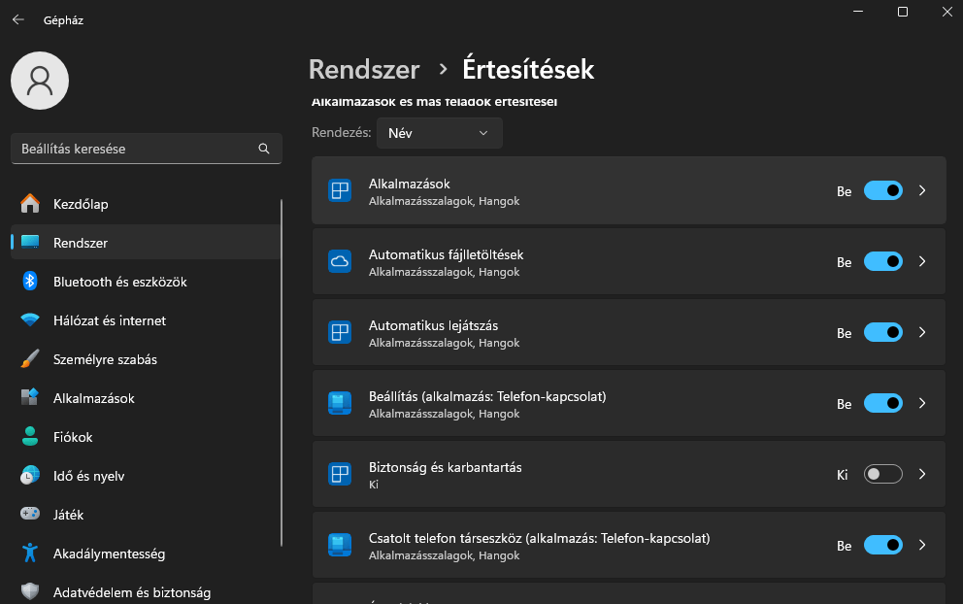Open Fiókok settings section
The height and width of the screenshot is (604, 963).
[x=146, y=437]
